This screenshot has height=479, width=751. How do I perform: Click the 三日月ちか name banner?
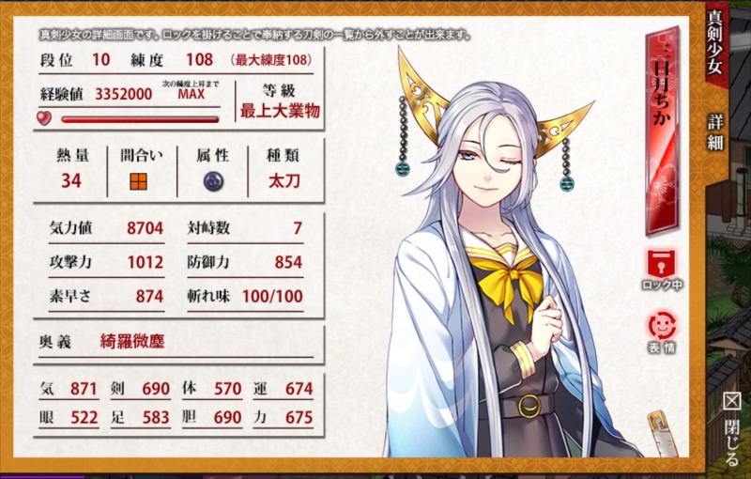tap(662, 131)
